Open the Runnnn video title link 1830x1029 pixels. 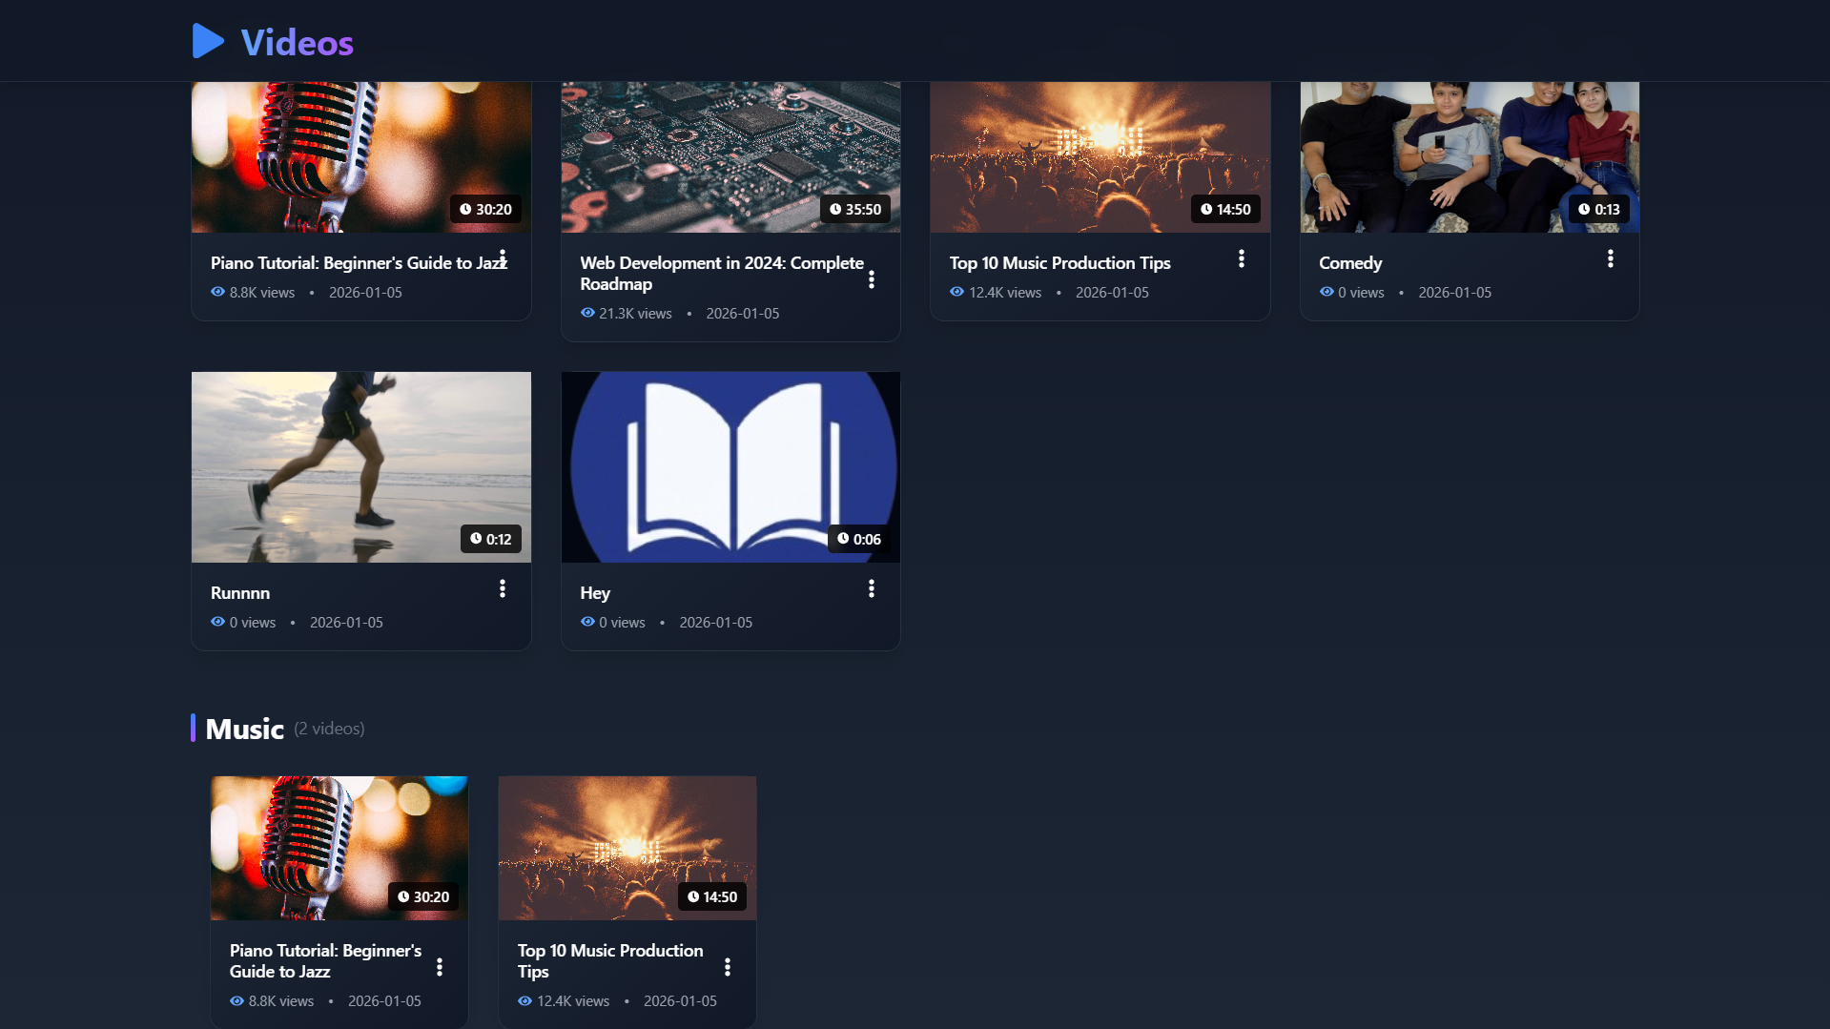pyautogui.click(x=240, y=593)
